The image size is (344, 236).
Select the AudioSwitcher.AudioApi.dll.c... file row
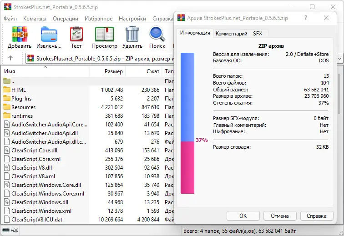coord(87,142)
